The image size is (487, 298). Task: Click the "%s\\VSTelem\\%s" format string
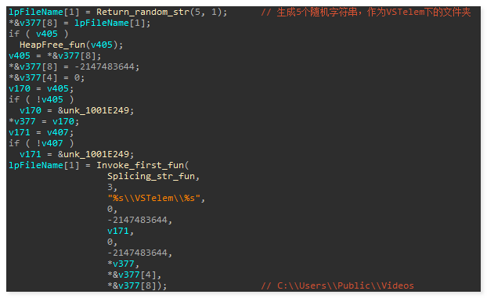(153, 198)
